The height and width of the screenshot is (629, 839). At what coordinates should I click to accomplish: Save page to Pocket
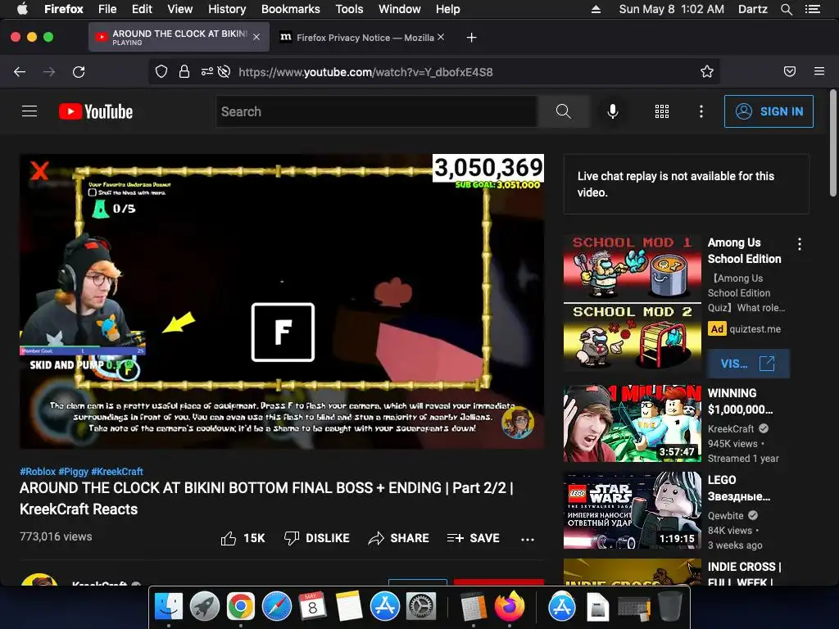coord(790,72)
